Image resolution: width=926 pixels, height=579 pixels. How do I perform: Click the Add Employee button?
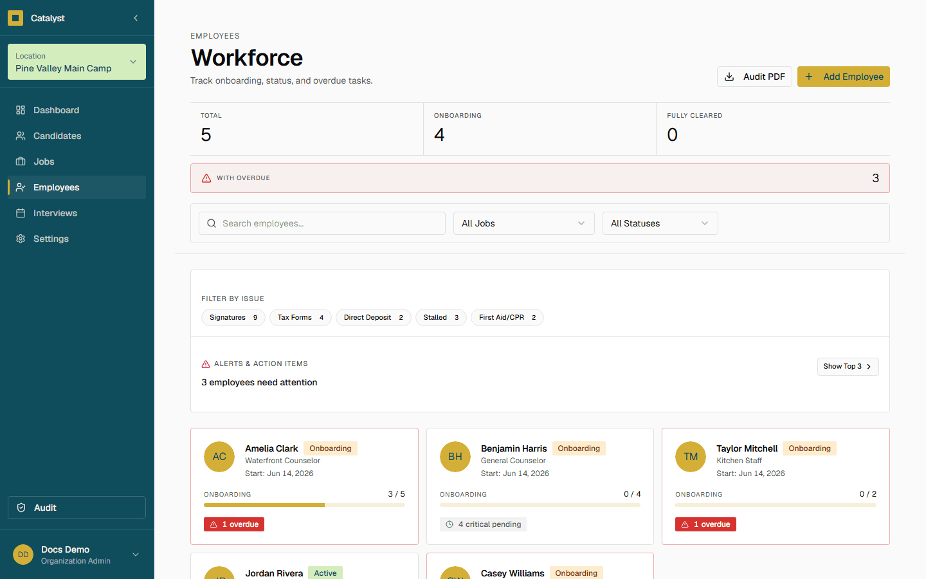844,77
